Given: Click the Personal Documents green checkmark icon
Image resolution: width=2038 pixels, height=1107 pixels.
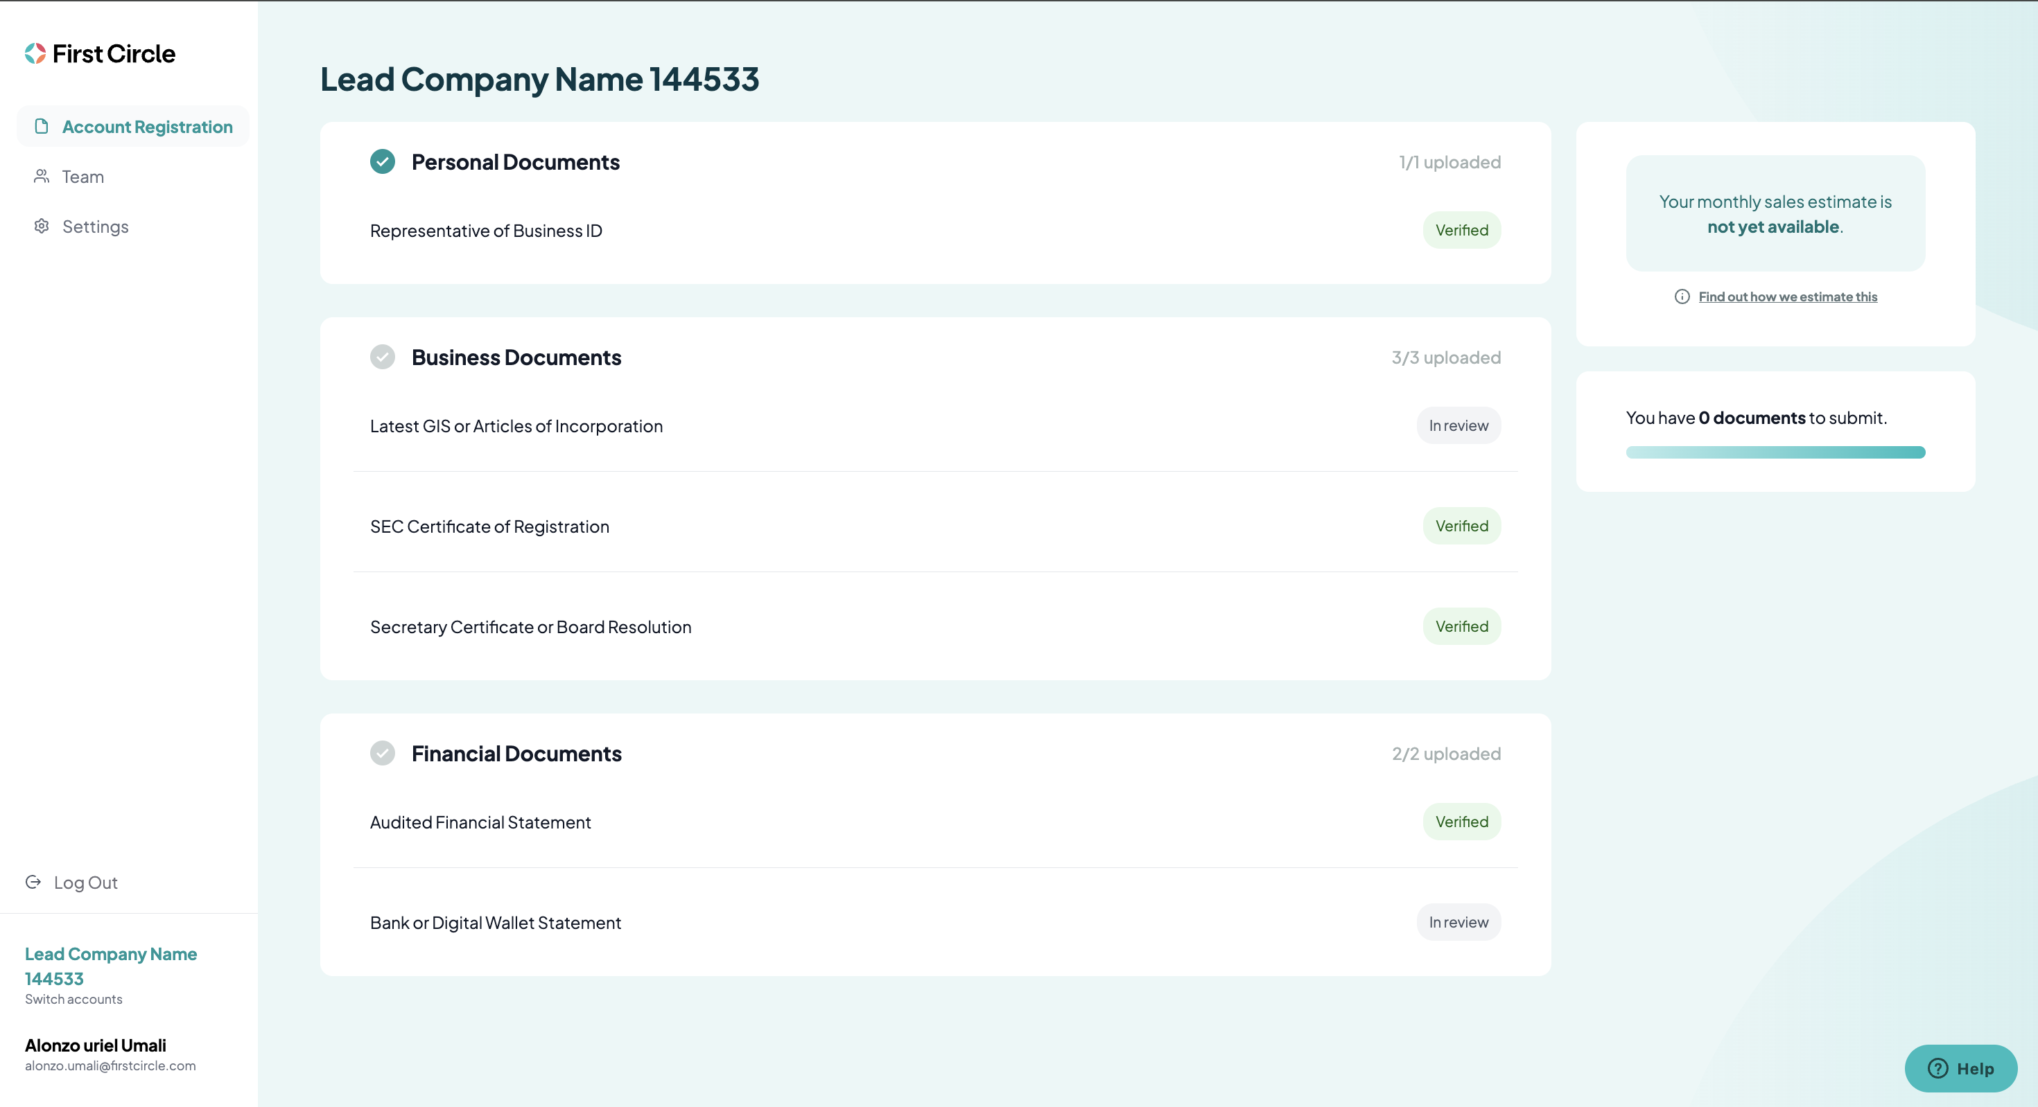Looking at the screenshot, I should pyautogui.click(x=383, y=161).
